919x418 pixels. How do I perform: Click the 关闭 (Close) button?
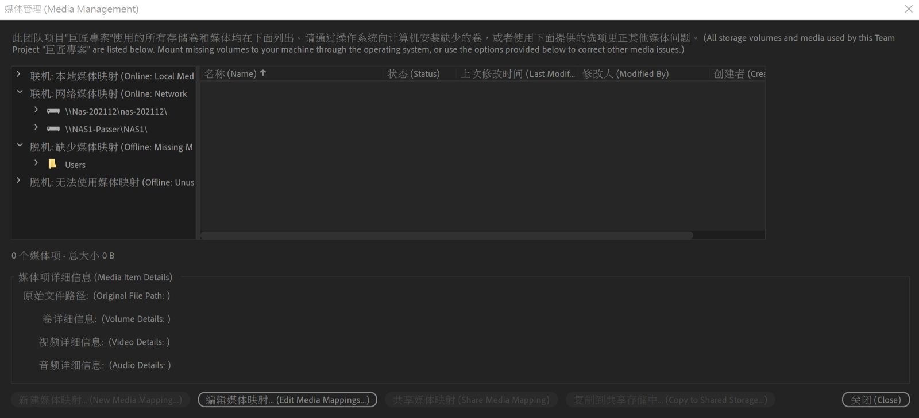875,400
